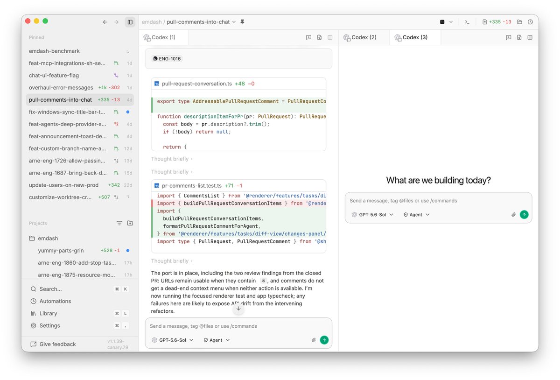Click the green send button in left chat
This screenshot has height=380, width=560.
pos(324,340)
